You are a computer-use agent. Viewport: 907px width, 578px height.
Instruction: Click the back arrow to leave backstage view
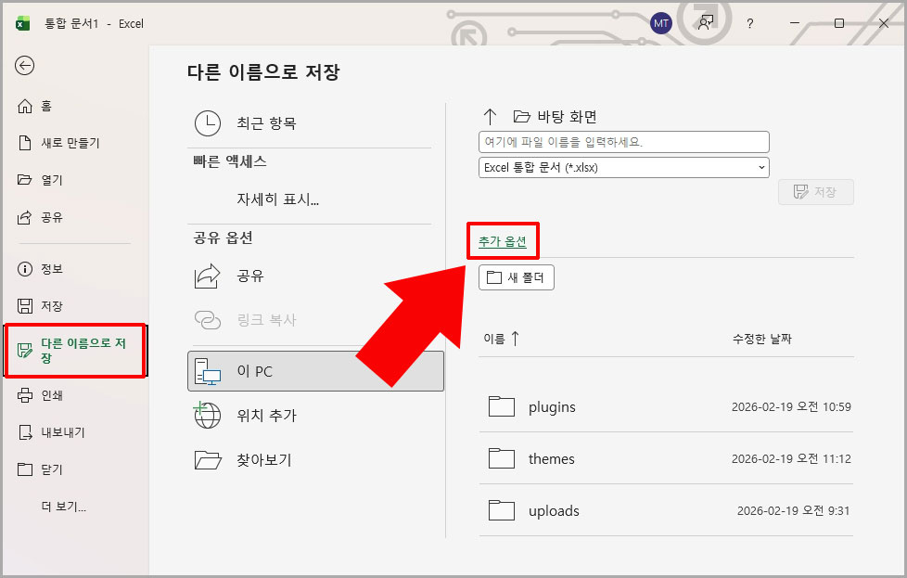point(25,66)
